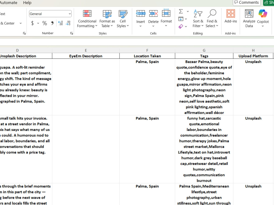Open Number format dialog launcher

72,33
